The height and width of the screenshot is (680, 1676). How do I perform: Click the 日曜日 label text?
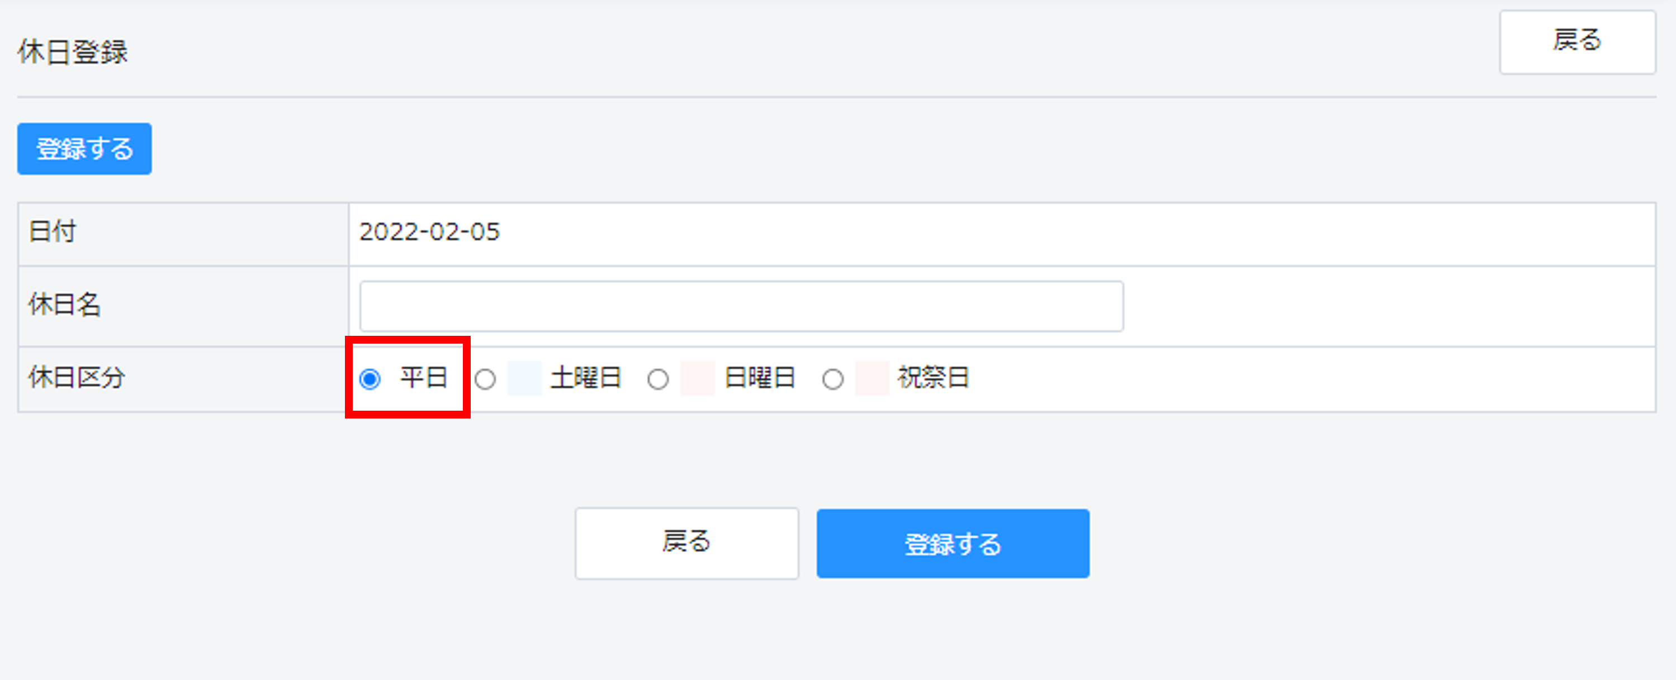point(760,378)
